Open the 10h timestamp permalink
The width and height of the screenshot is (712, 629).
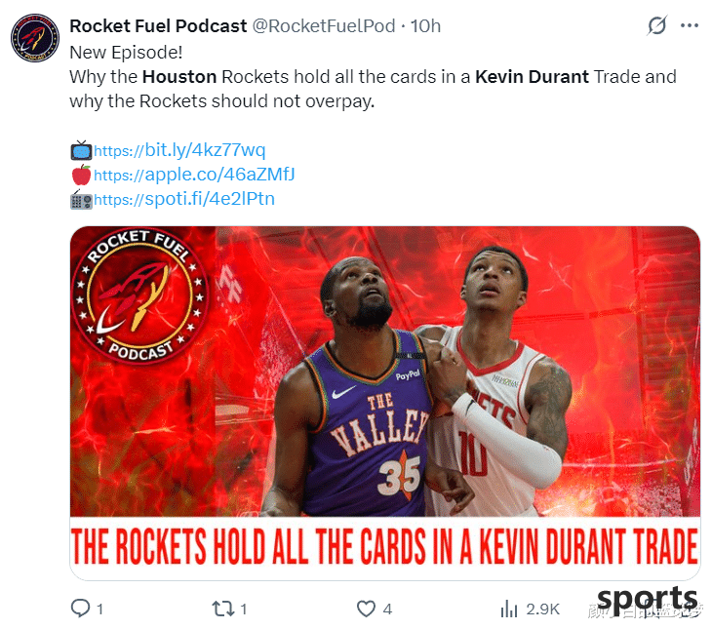point(425,26)
